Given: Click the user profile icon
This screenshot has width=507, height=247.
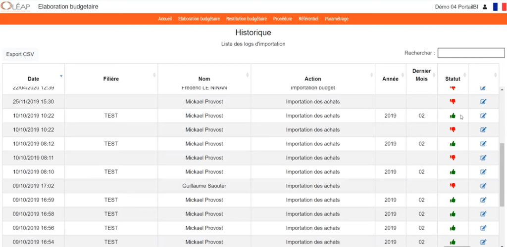Looking at the screenshot, I should tap(485, 7).
